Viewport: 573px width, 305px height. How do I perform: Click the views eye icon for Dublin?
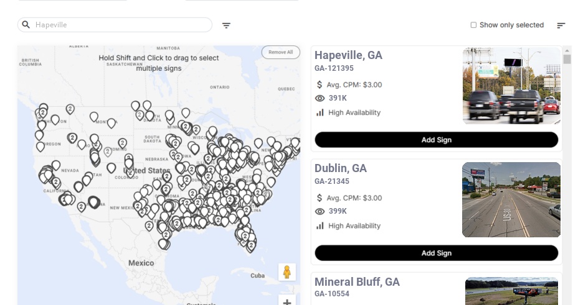[320, 211]
